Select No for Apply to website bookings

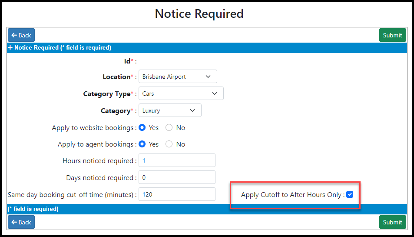click(x=169, y=127)
